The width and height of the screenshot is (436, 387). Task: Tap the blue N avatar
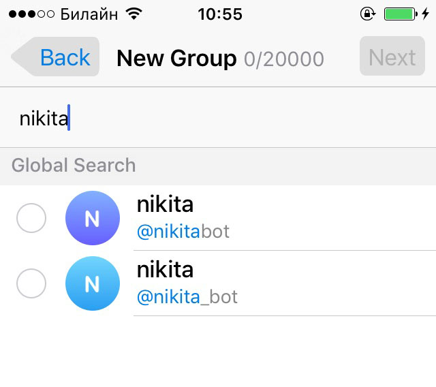click(93, 283)
